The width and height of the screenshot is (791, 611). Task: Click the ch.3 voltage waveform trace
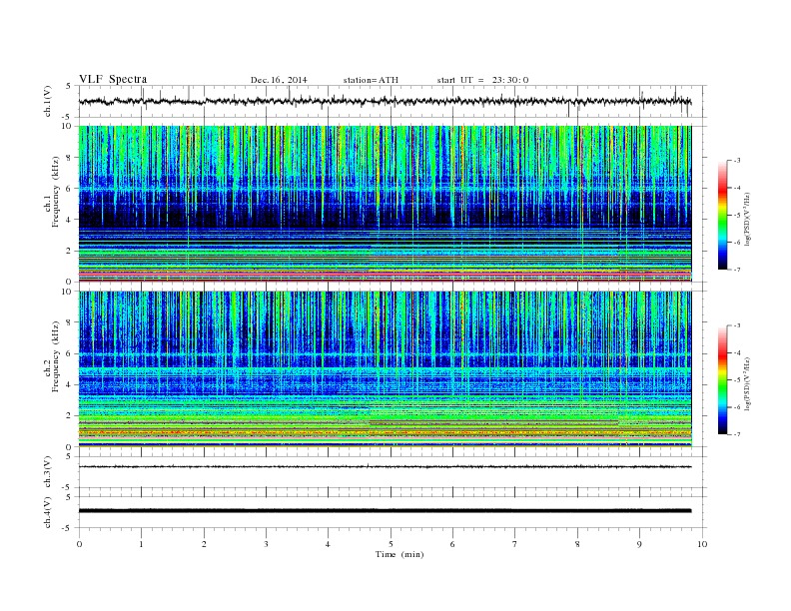click(x=385, y=467)
